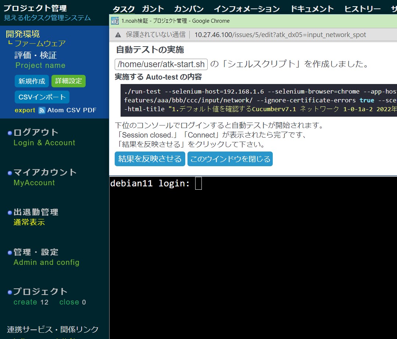Click the 開発環境 project heading
Screen dimensions: 397x339
click(23, 34)
